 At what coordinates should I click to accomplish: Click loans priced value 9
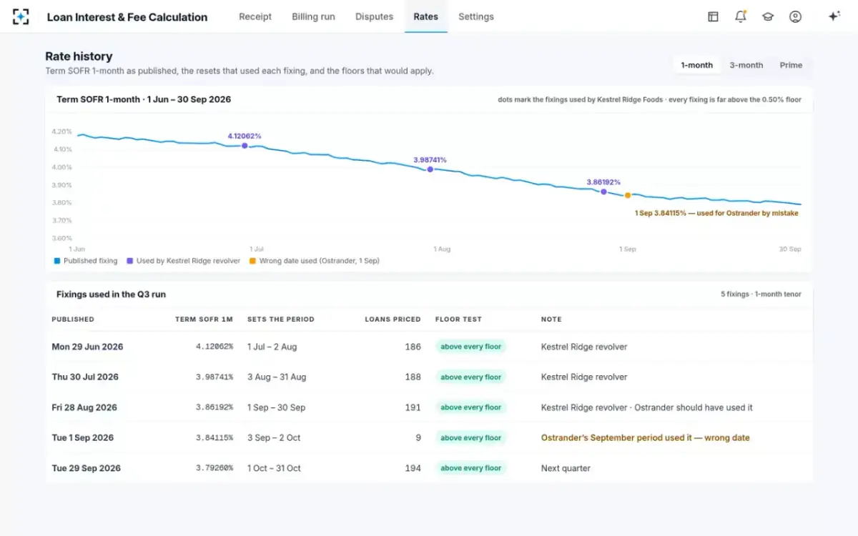418,437
